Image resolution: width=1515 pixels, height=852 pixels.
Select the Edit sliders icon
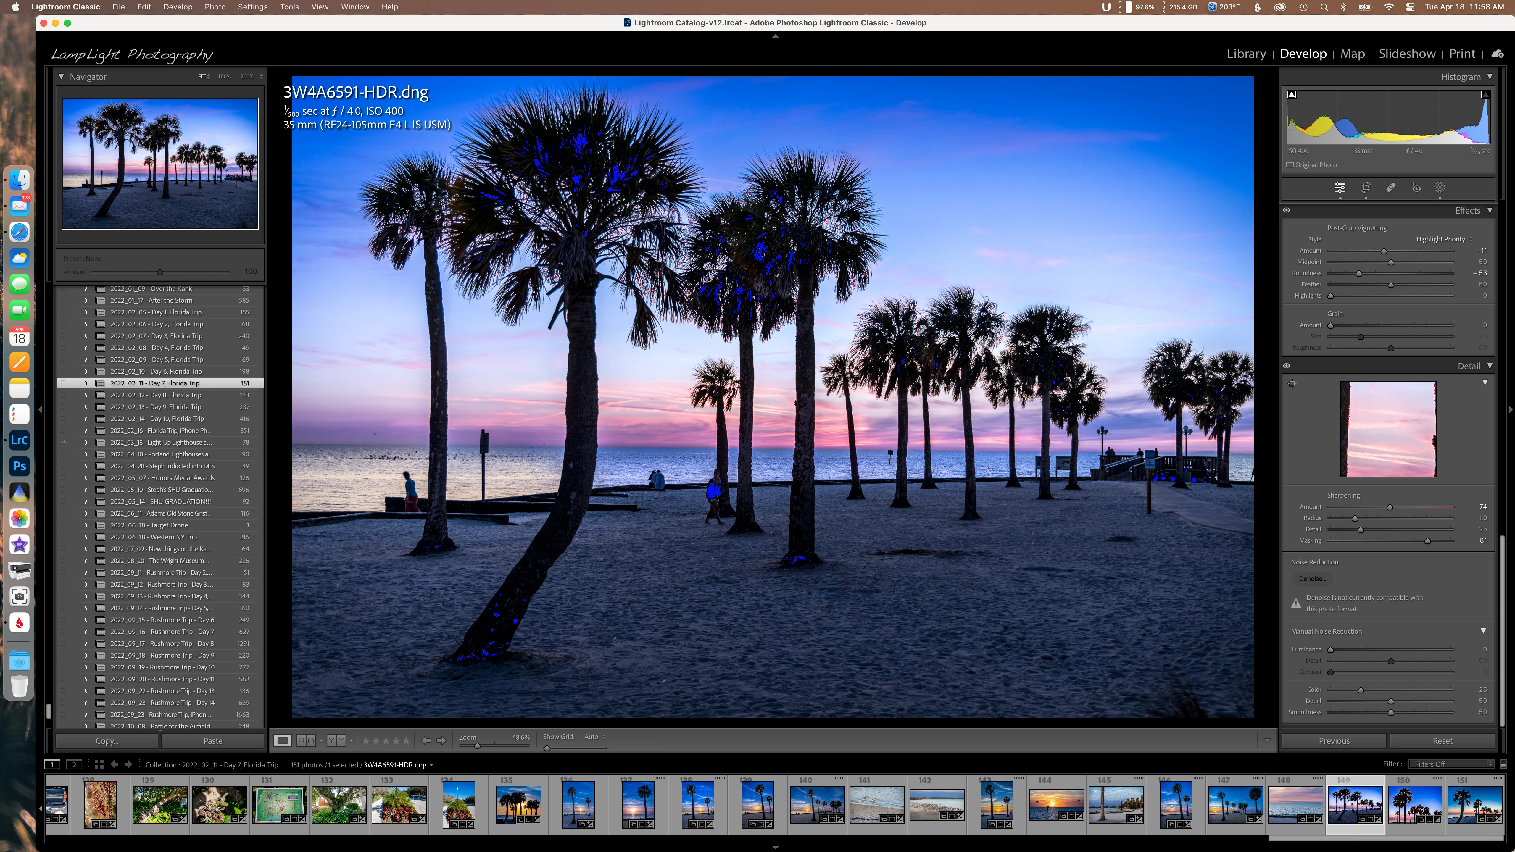pos(1340,188)
